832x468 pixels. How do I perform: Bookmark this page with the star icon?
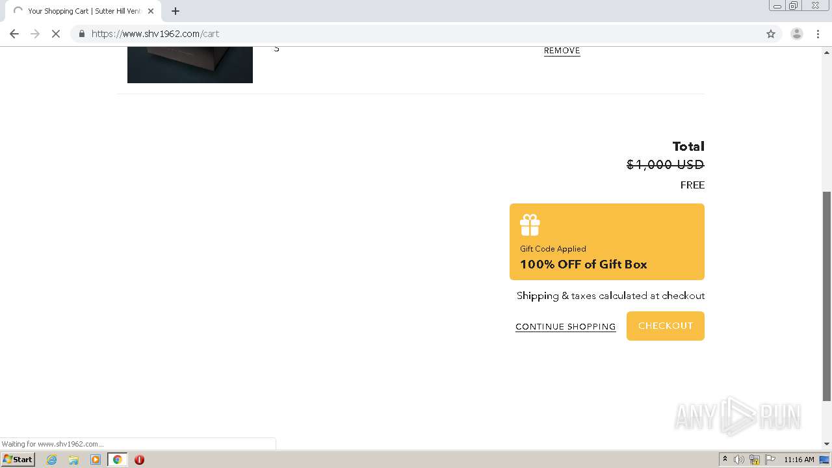pyautogui.click(x=771, y=34)
